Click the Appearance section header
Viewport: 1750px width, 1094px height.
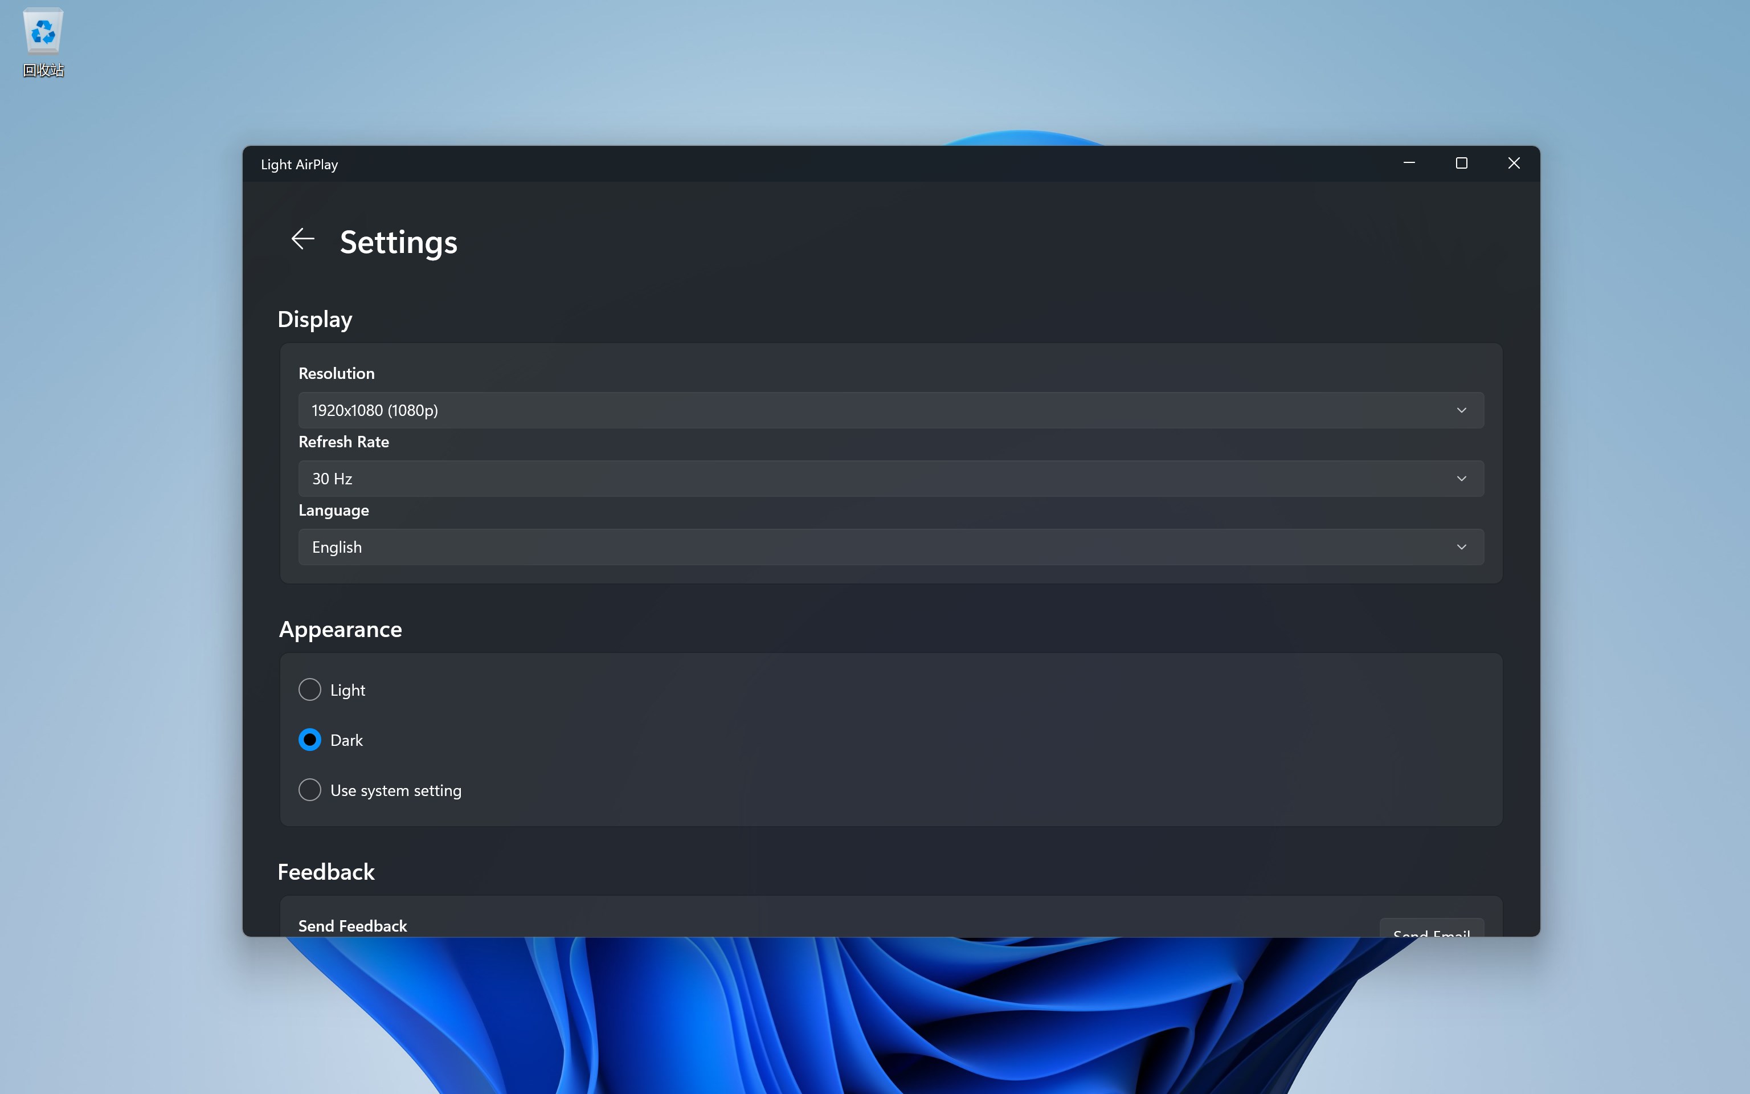point(340,630)
